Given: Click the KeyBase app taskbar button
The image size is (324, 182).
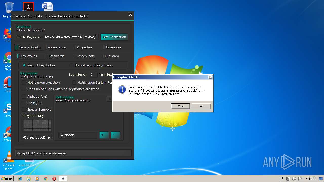Looking at the screenshot, I should point(63,179).
